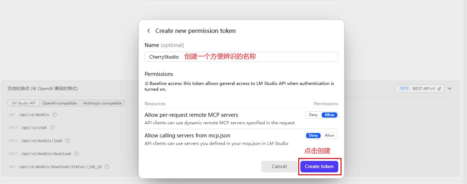Open help icon beside /api/v1/models endpoint
Image resolution: width=467 pixels, height=184 pixels.
click(x=55, y=115)
